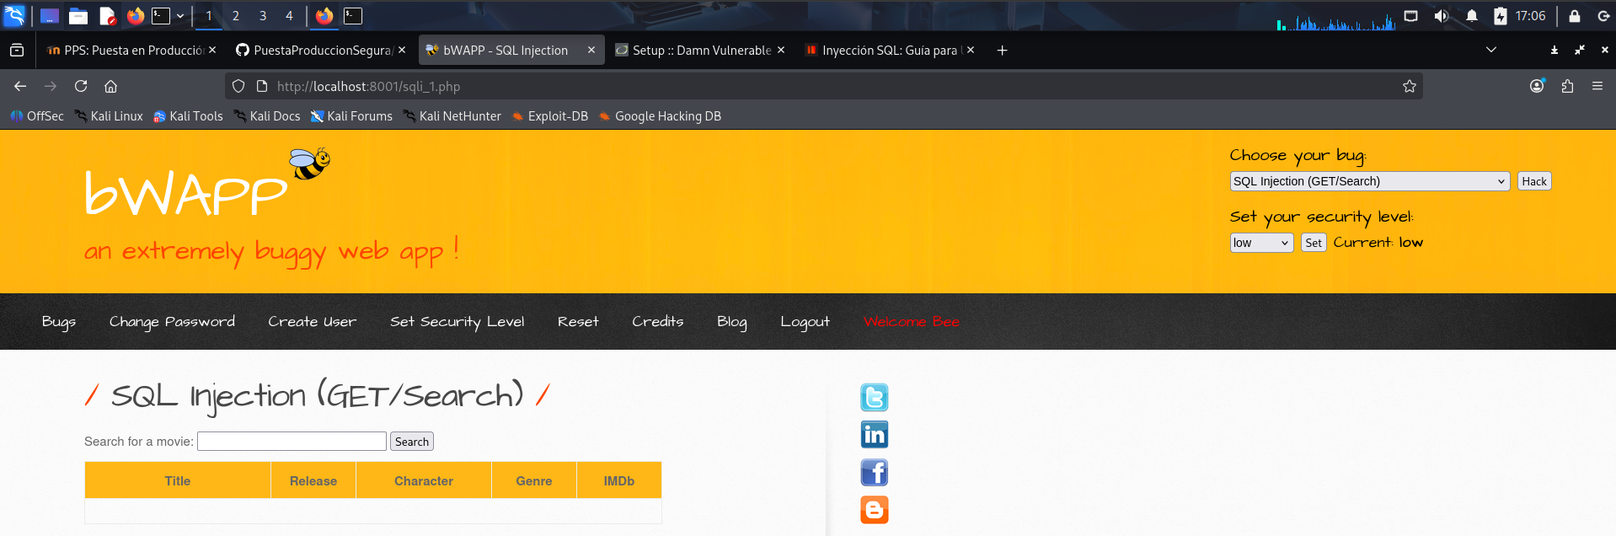Open the Credits menu item
The image size is (1616, 536).
[x=658, y=322]
